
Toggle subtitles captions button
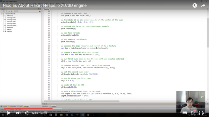pyautogui.click(x=185, y=113)
